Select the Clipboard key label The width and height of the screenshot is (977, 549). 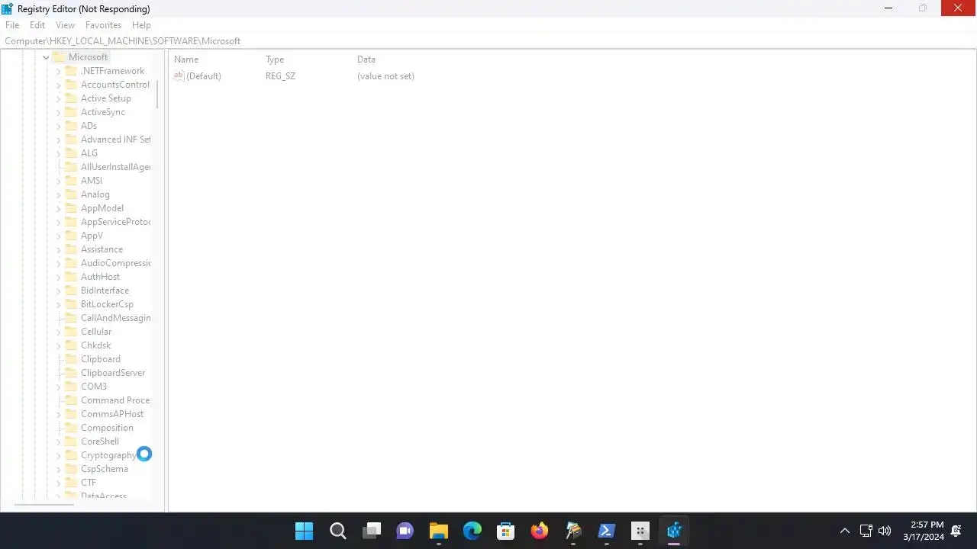[101, 359]
